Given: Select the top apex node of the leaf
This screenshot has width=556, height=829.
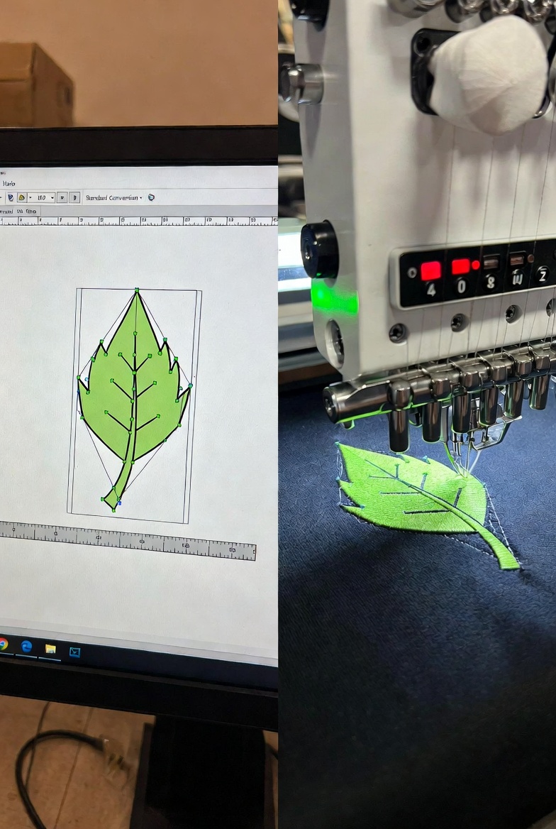Looking at the screenshot, I should 137,290.
